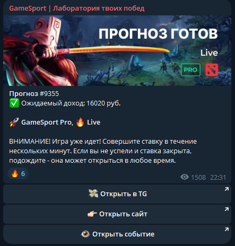Click the red Dota 2 logo icon
The width and height of the screenshot is (235, 246).
(212, 70)
